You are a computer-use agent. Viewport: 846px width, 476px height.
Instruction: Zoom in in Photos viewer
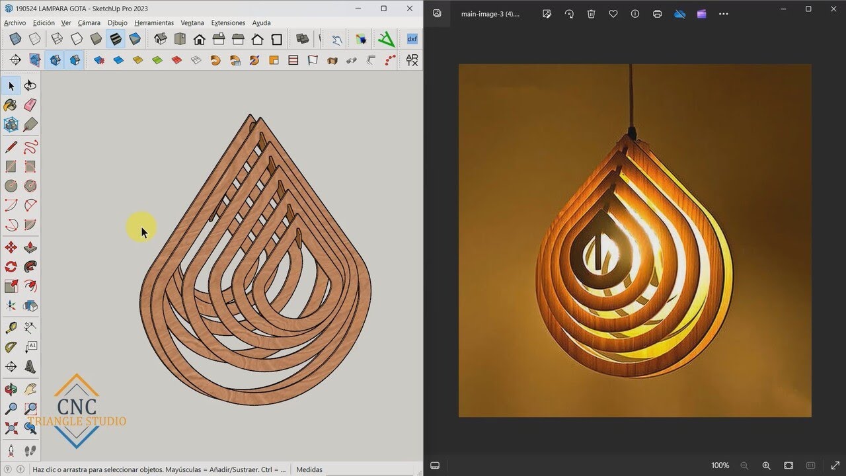(767, 465)
